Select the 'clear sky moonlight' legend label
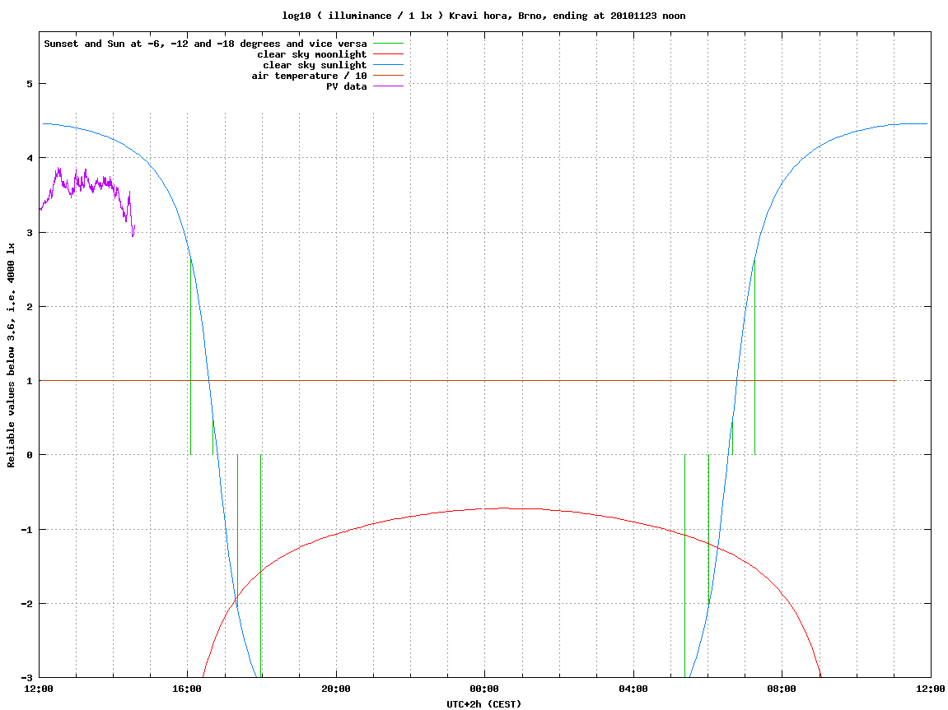The height and width of the screenshot is (710, 948). tap(312, 54)
